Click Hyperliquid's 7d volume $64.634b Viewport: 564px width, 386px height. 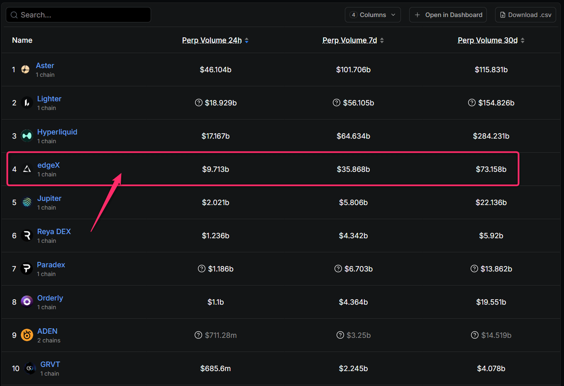pos(354,136)
